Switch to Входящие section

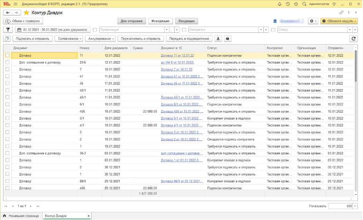(x=187, y=21)
